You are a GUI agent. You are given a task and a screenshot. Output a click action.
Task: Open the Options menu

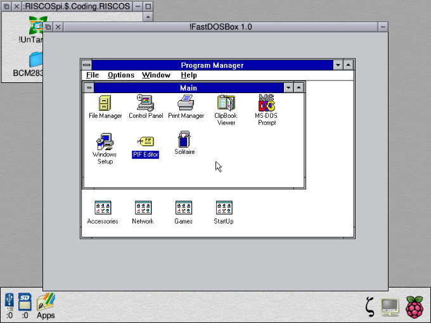(121, 75)
